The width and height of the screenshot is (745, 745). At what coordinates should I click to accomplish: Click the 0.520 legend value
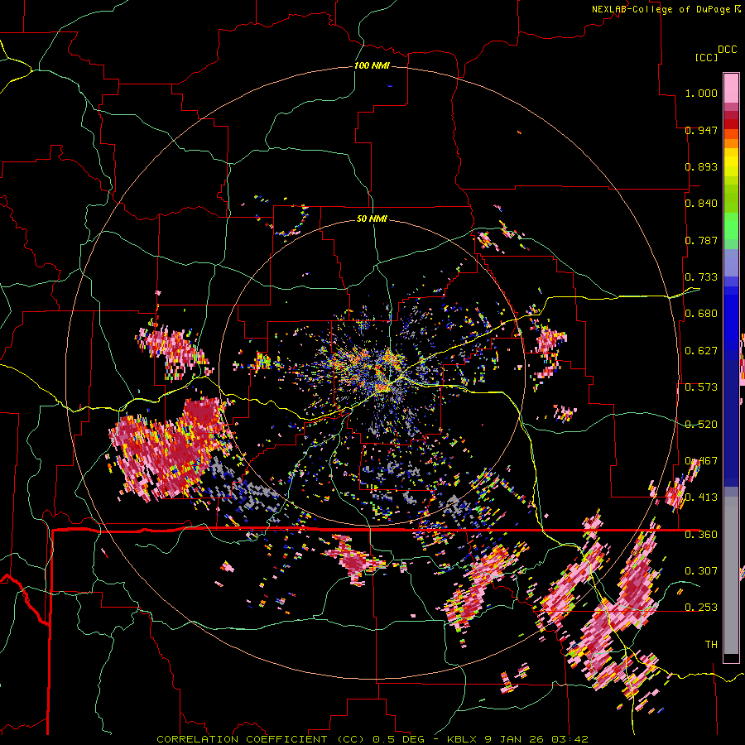701,425
